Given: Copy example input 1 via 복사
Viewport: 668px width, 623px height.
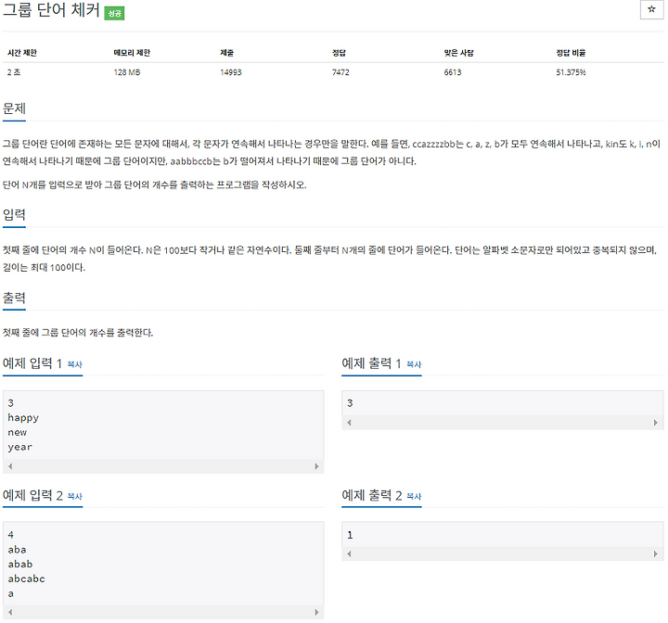Looking at the screenshot, I should pos(75,364).
